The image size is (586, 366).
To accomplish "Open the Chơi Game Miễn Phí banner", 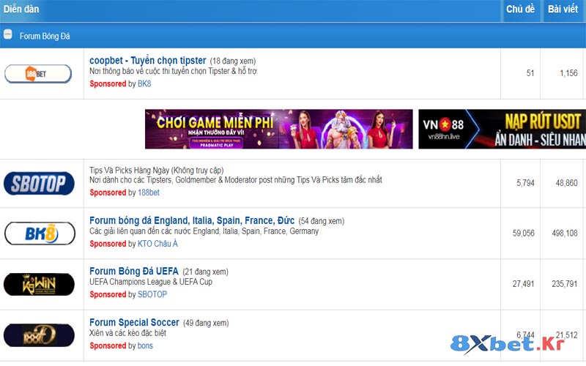I will click(x=278, y=129).
